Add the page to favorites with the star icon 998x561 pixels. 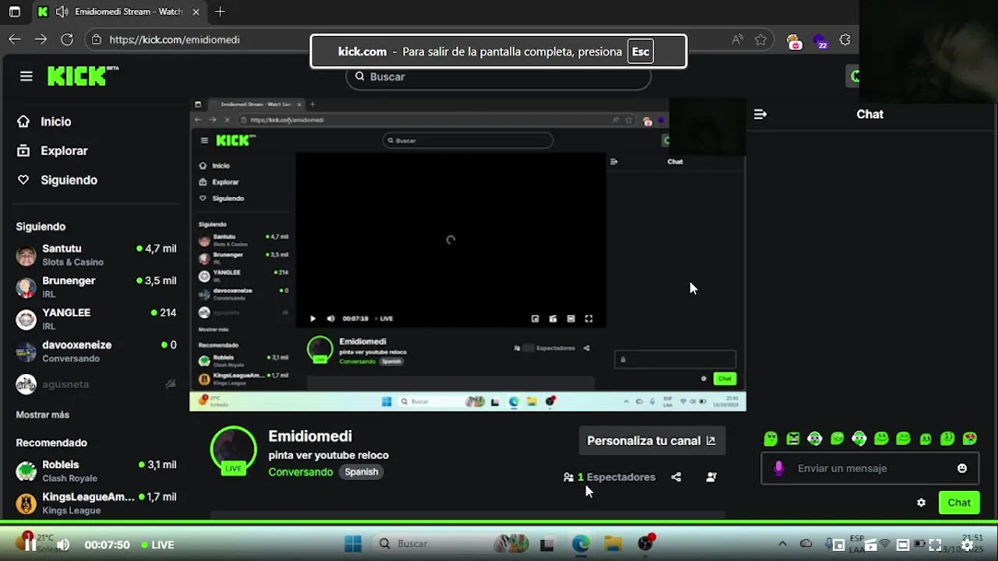pos(761,40)
